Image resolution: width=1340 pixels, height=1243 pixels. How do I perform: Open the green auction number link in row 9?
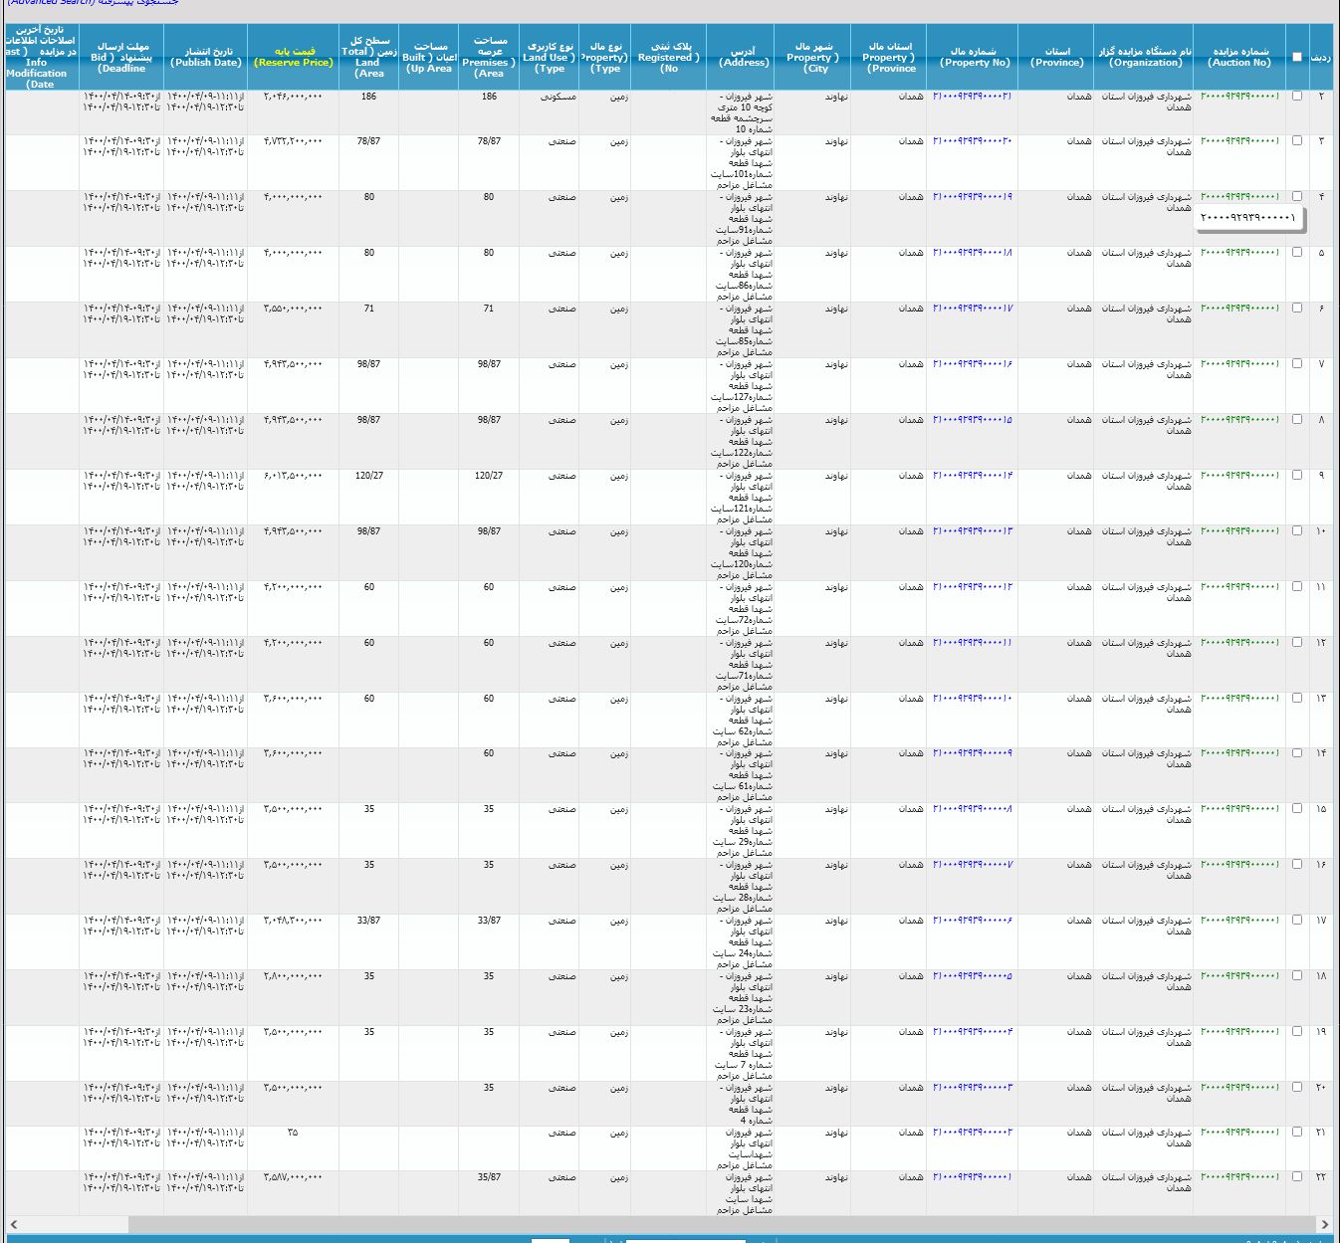tap(1239, 476)
